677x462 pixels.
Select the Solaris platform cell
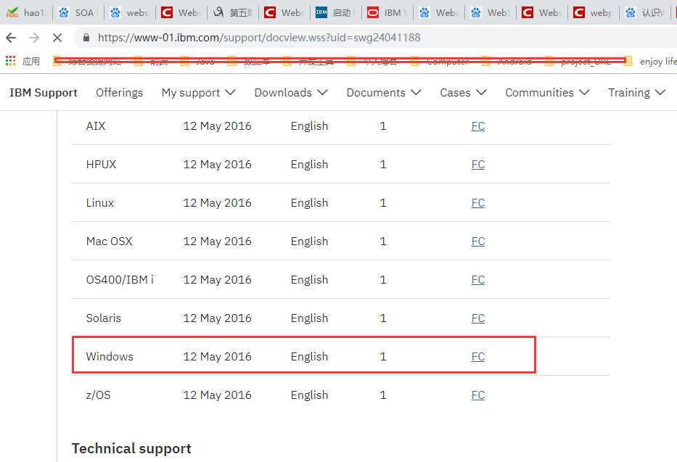(104, 318)
